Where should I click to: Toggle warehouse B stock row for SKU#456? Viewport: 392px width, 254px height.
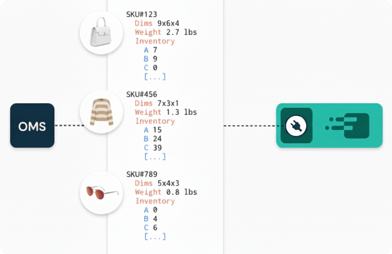click(x=152, y=139)
